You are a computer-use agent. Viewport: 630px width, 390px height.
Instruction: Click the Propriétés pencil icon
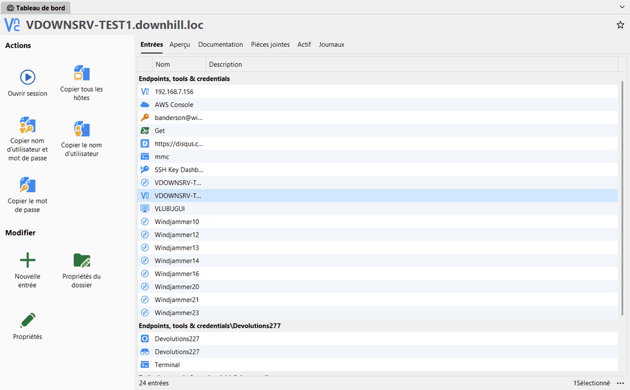[28, 320]
